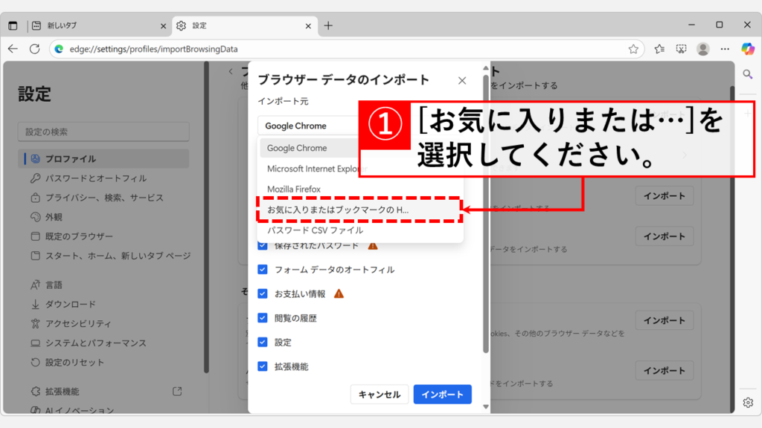Screen dimensions: 762x428
Task: Click the key icon for パスワードとオートフィル
Action: 36,178
